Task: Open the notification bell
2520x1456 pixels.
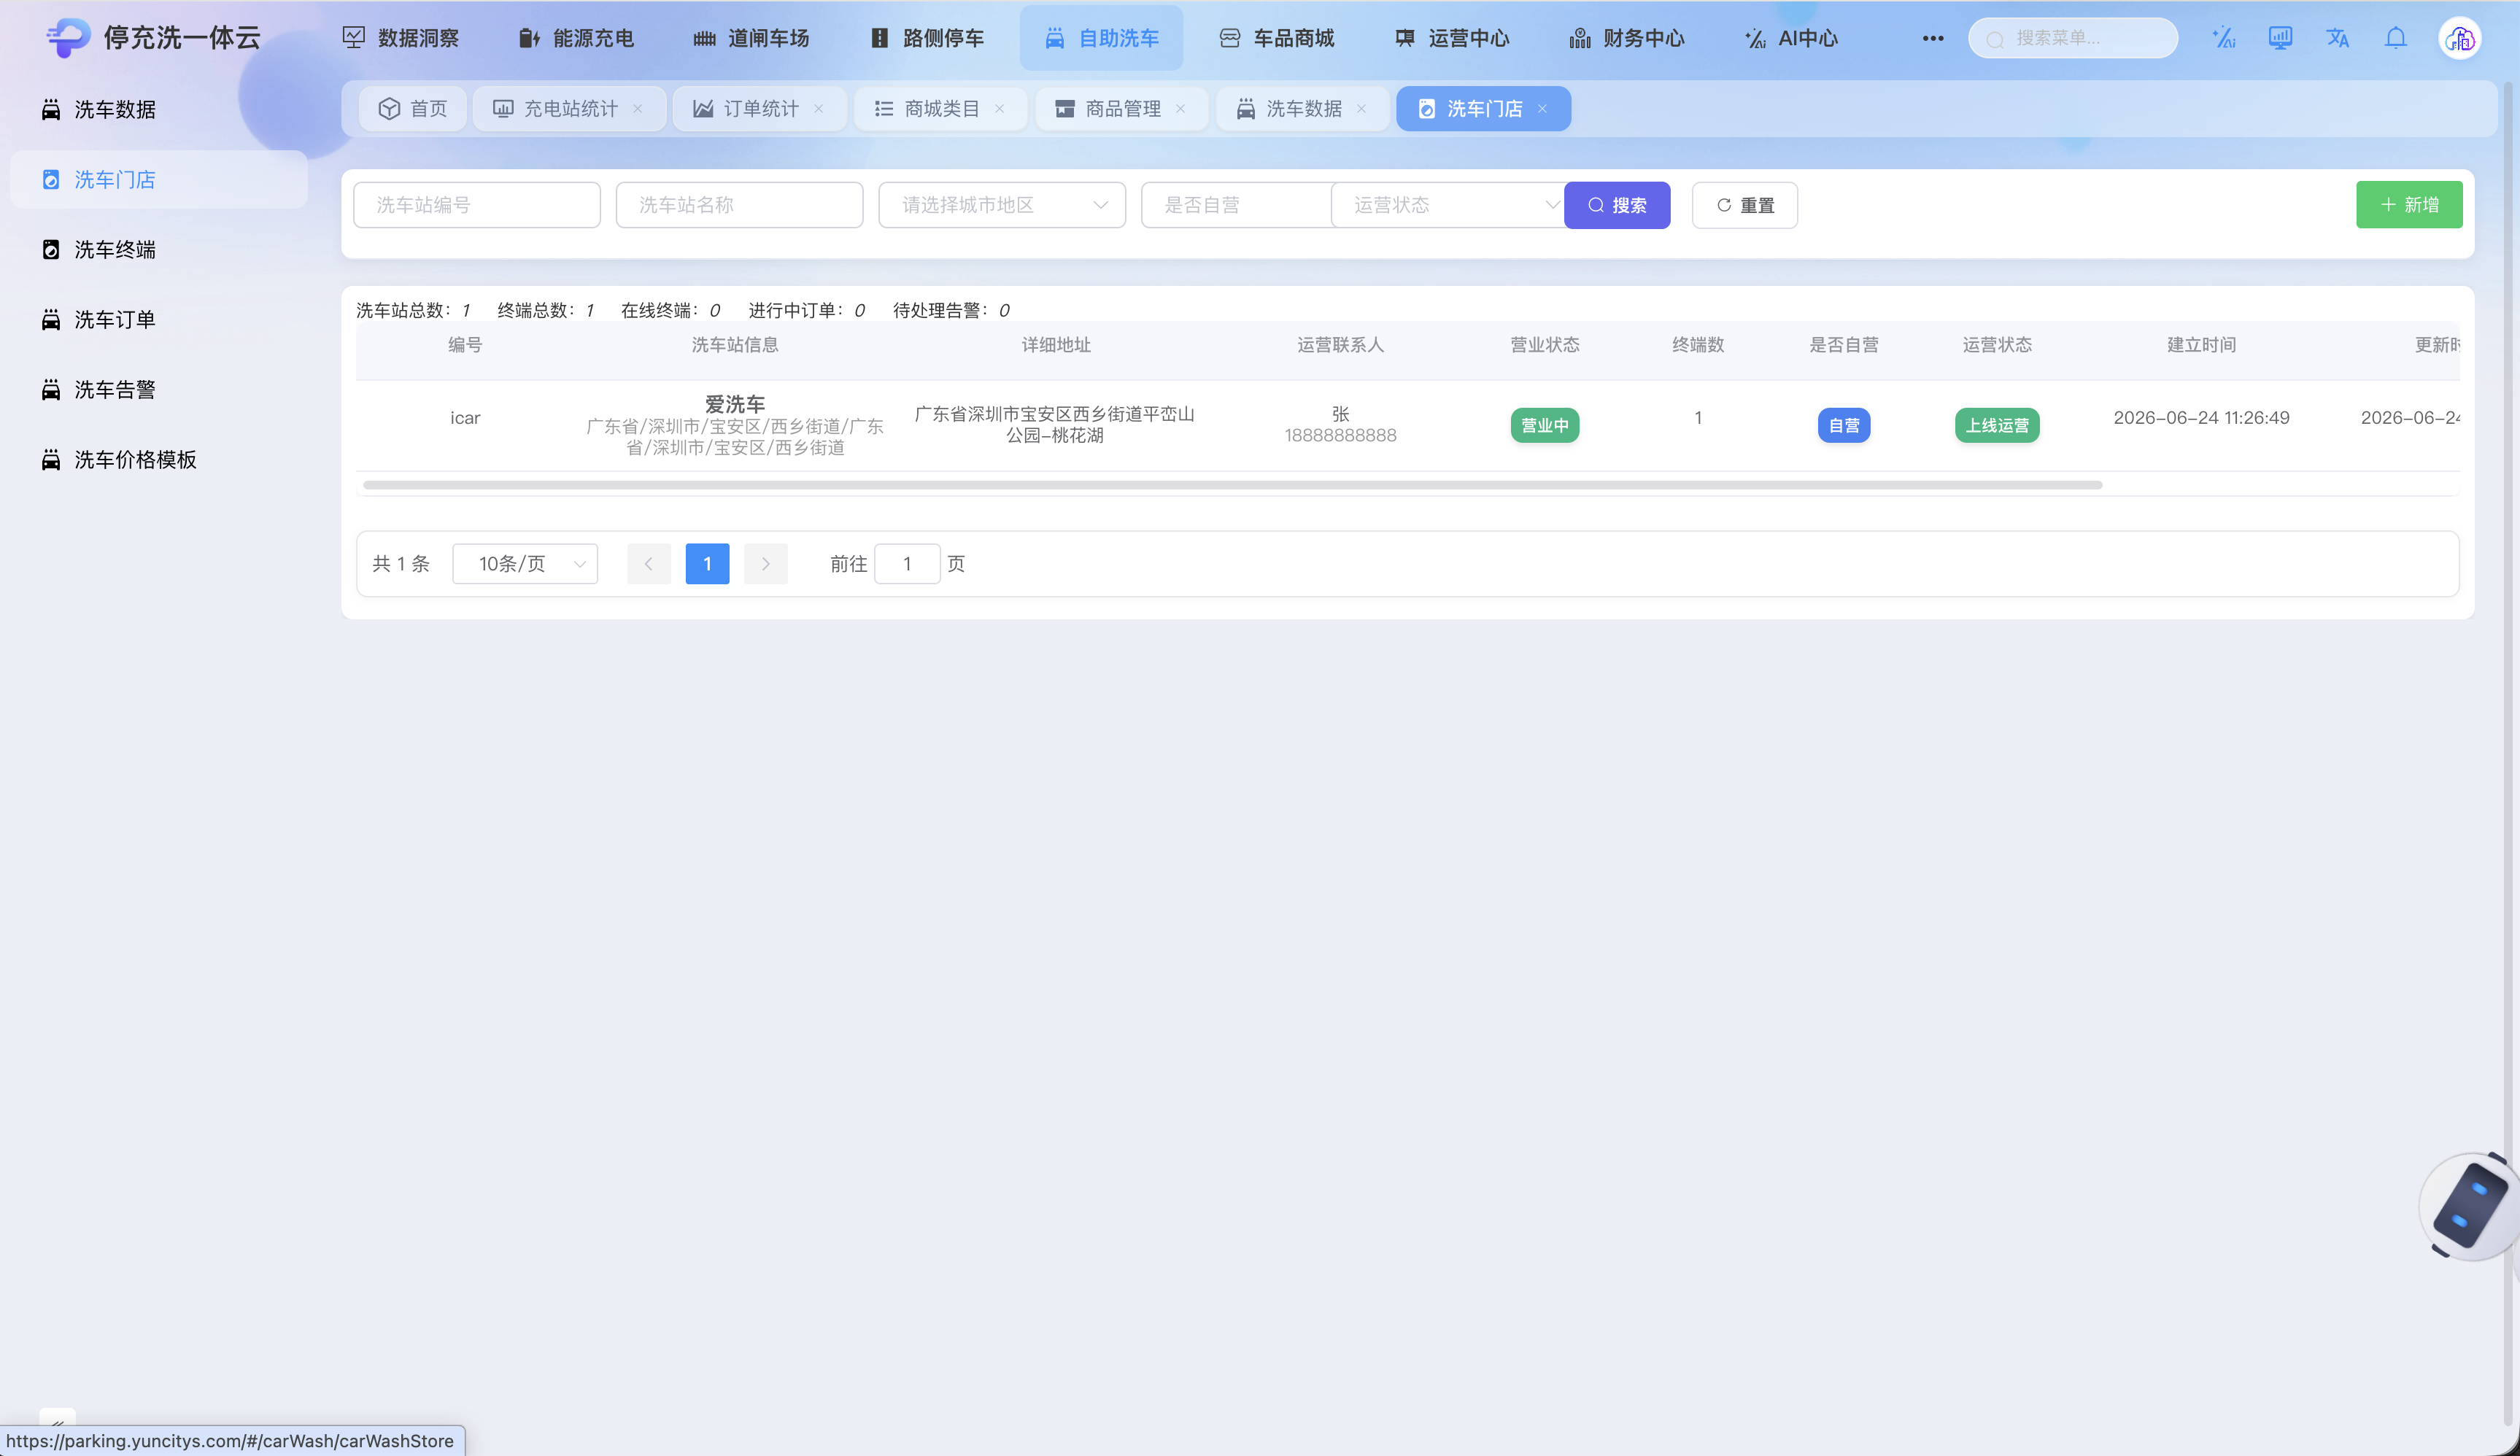Action: point(2395,38)
